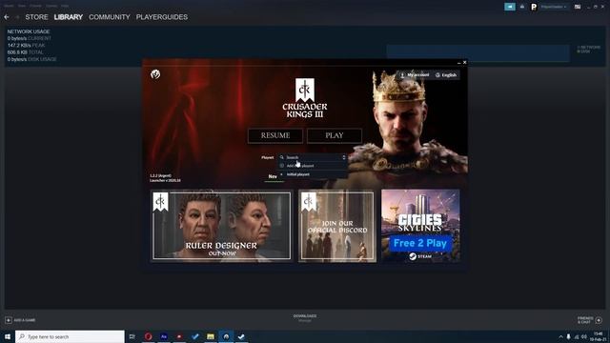Click taskbar clock and date
610x343 pixels.
tap(598, 336)
